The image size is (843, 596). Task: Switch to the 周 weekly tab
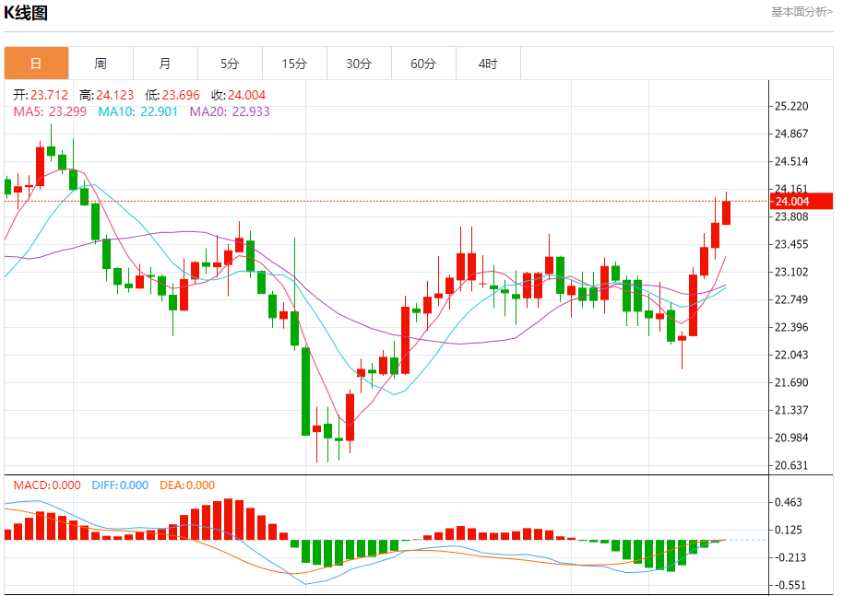(x=101, y=64)
